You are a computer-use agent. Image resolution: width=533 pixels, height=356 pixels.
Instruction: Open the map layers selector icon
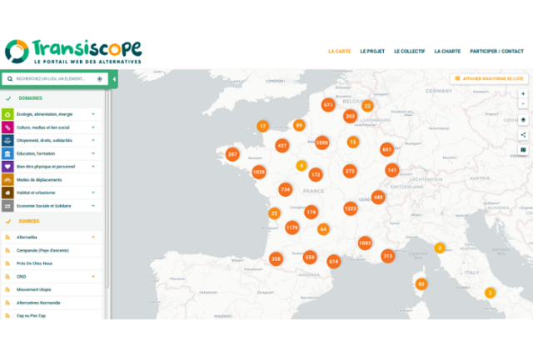point(523,119)
